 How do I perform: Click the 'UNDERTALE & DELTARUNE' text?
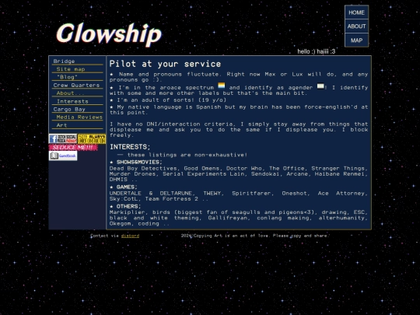click(x=151, y=193)
